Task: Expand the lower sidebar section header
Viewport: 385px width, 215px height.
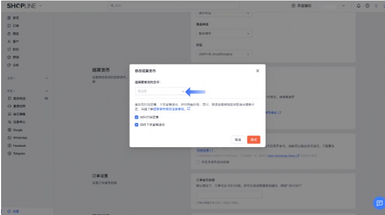Action: tap(12, 91)
